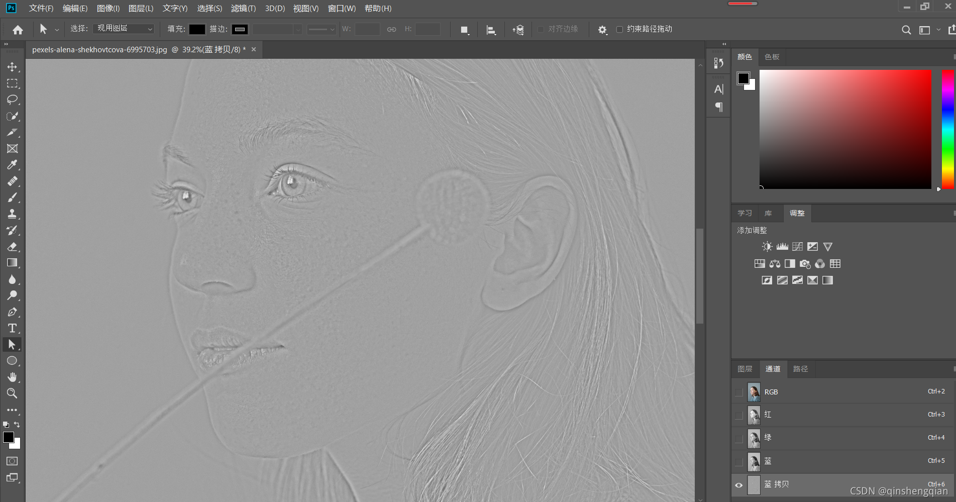
Task: Select the Spot Healing Brush tool
Action: (x=12, y=181)
